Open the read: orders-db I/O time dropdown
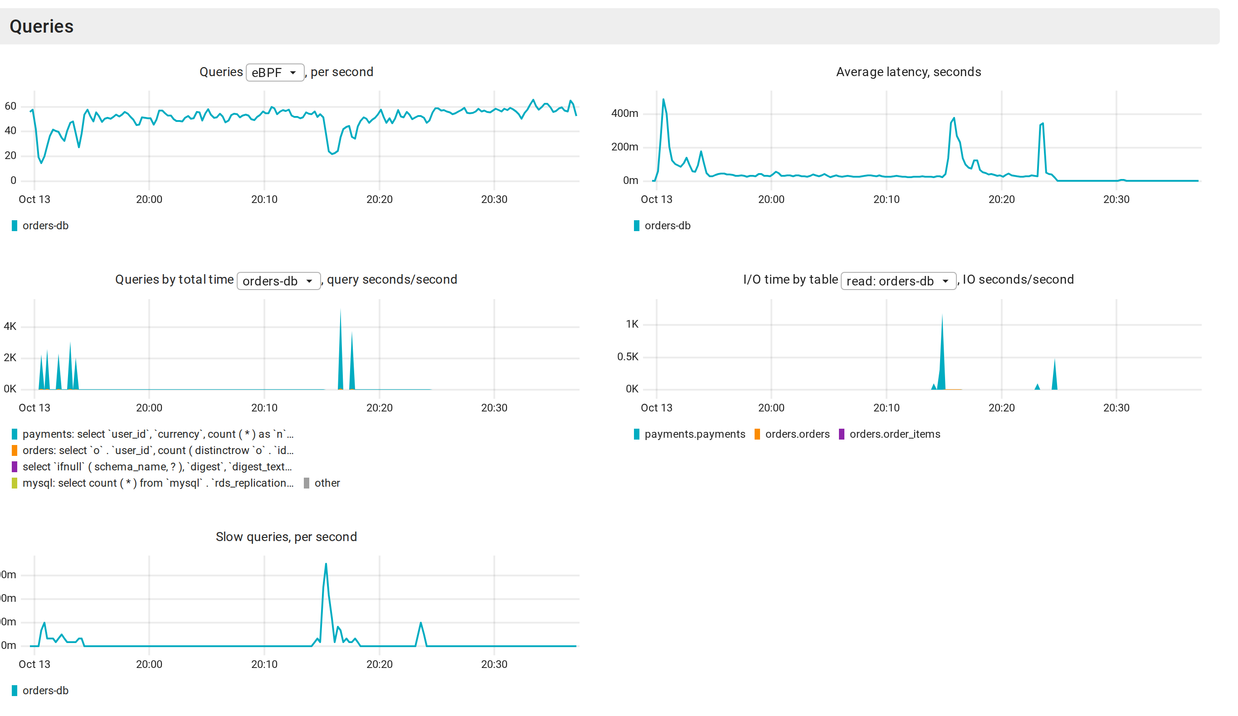The image size is (1238, 716). 898,281
